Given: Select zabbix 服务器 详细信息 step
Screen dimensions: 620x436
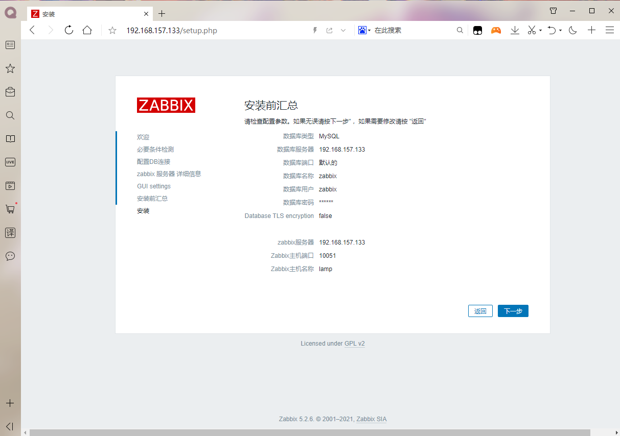Looking at the screenshot, I should click(x=169, y=174).
